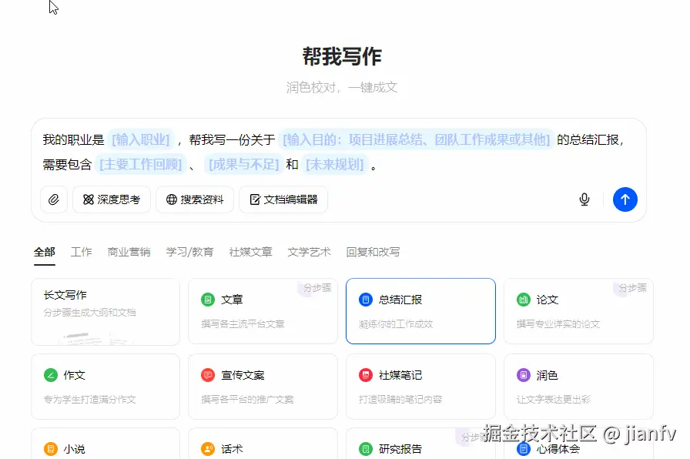This screenshot has height=459, width=690.
Task: Click the purple 润色 icon
Action: click(523, 375)
